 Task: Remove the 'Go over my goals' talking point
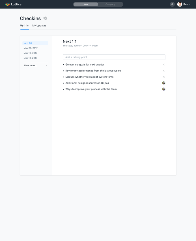[x=164, y=65]
